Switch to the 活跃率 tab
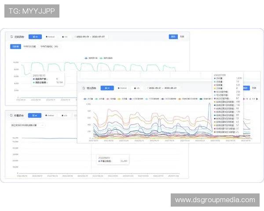The image size is (264, 211). (x=16, y=46)
